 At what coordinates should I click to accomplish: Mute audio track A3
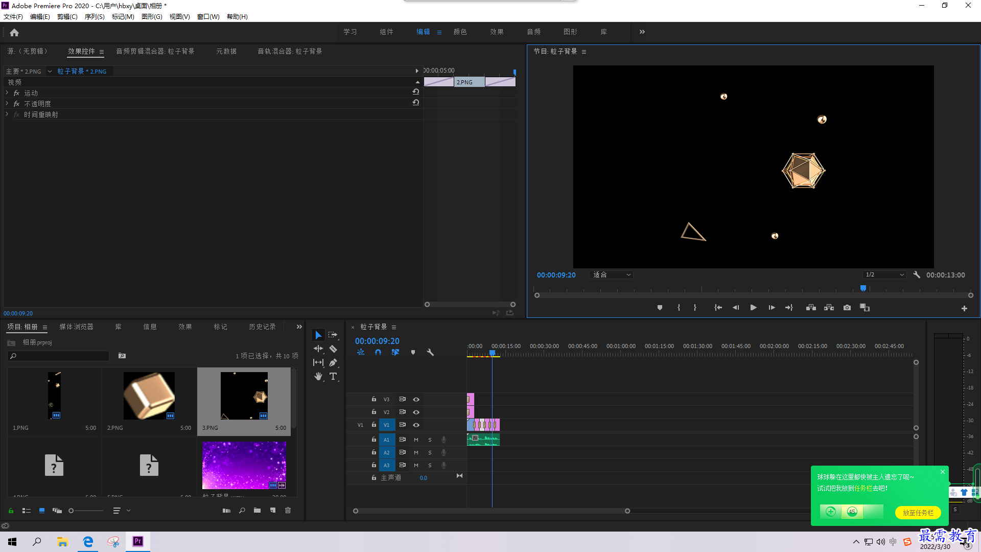[416, 466]
